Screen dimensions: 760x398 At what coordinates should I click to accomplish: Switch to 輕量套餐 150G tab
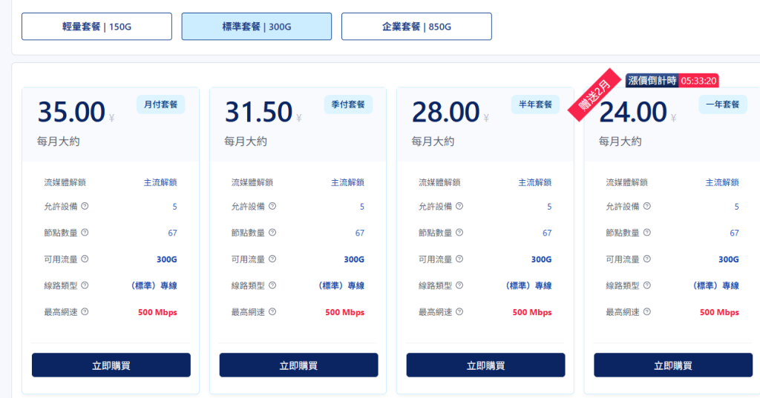click(x=97, y=27)
